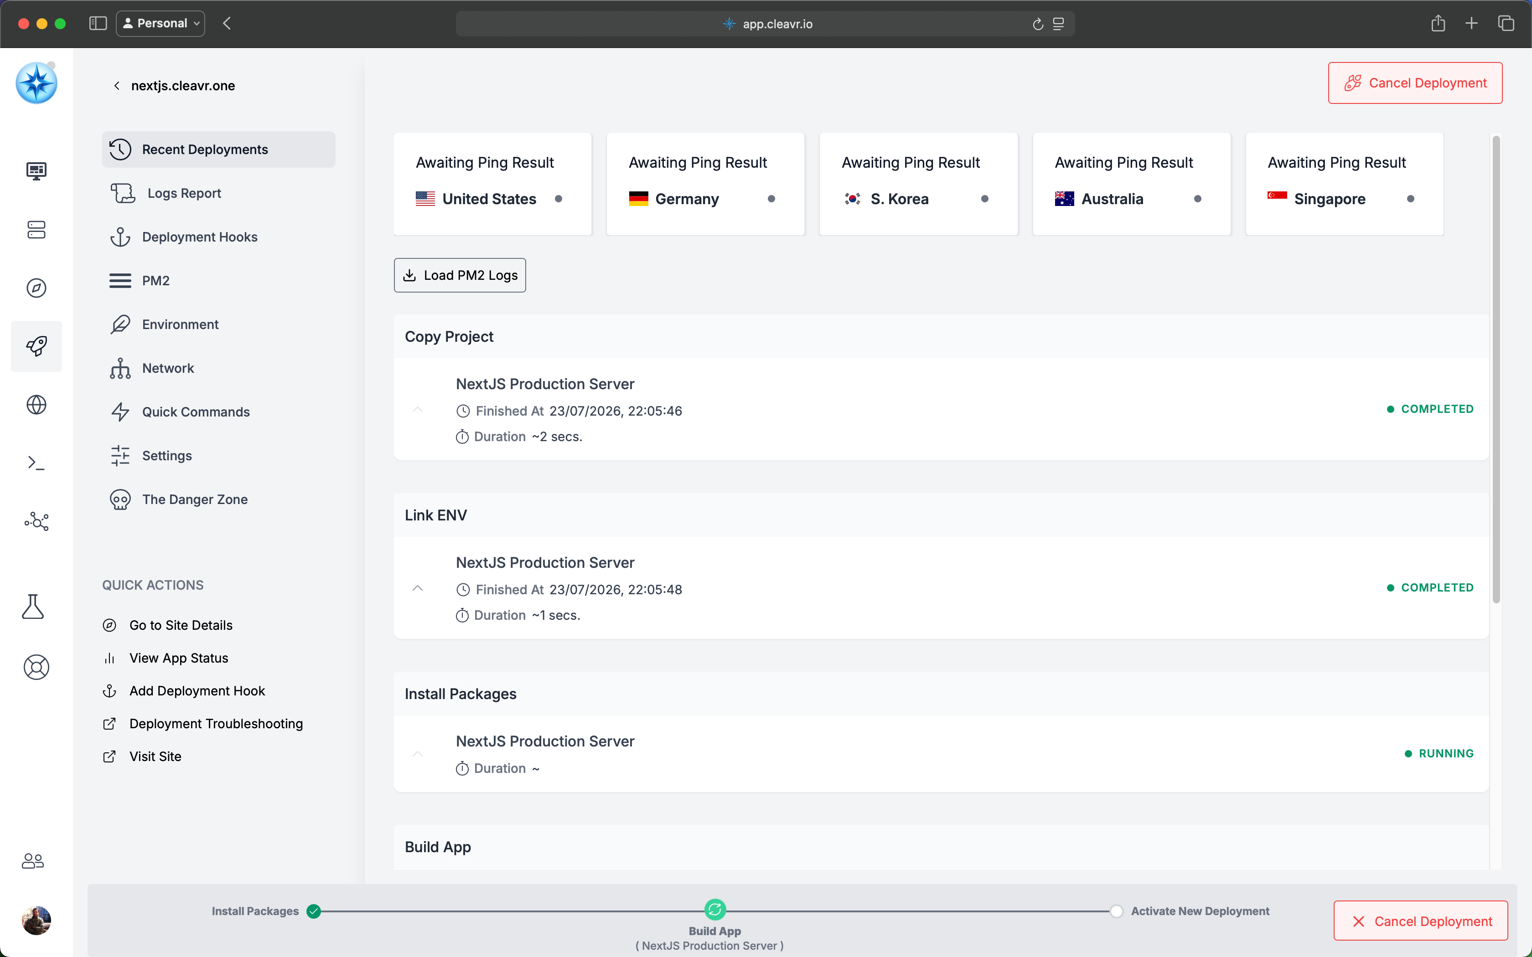Click Load PM2 Logs button

tap(460, 275)
